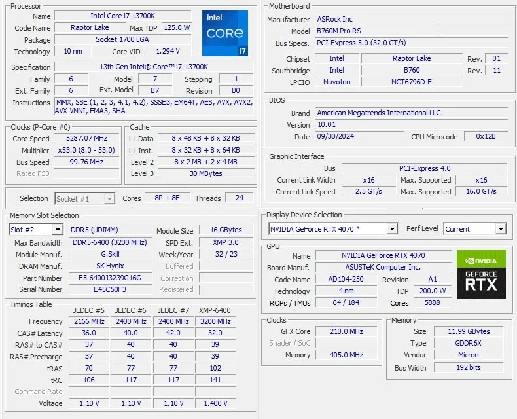This screenshot has width=517, height=419.
Task: Open the Socket #1 selection dropdown
Action: tap(84, 198)
